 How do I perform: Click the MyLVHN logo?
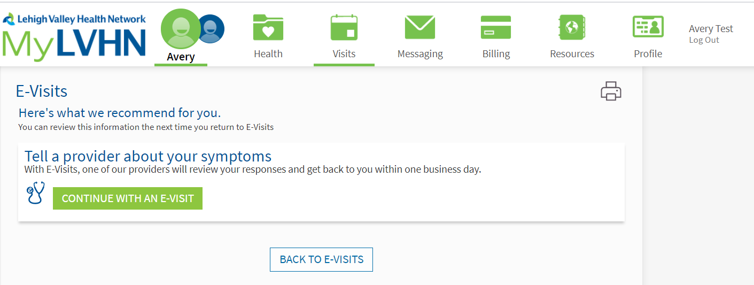pos(74,44)
